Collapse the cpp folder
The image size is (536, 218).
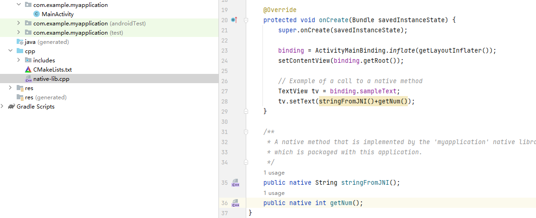pyautogui.click(x=10, y=51)
